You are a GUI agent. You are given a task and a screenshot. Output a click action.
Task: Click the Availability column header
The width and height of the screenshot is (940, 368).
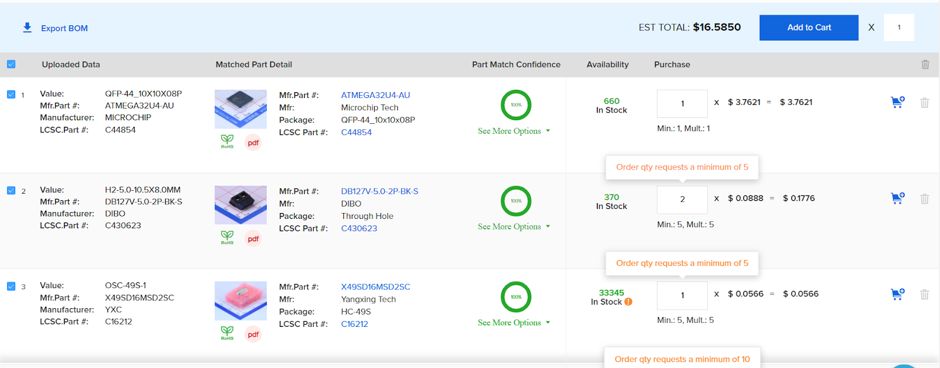tap(607, 65)
